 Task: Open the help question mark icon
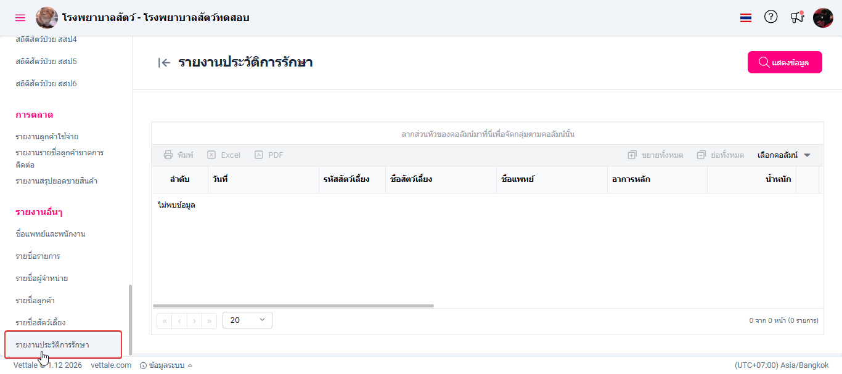[771, 17]
